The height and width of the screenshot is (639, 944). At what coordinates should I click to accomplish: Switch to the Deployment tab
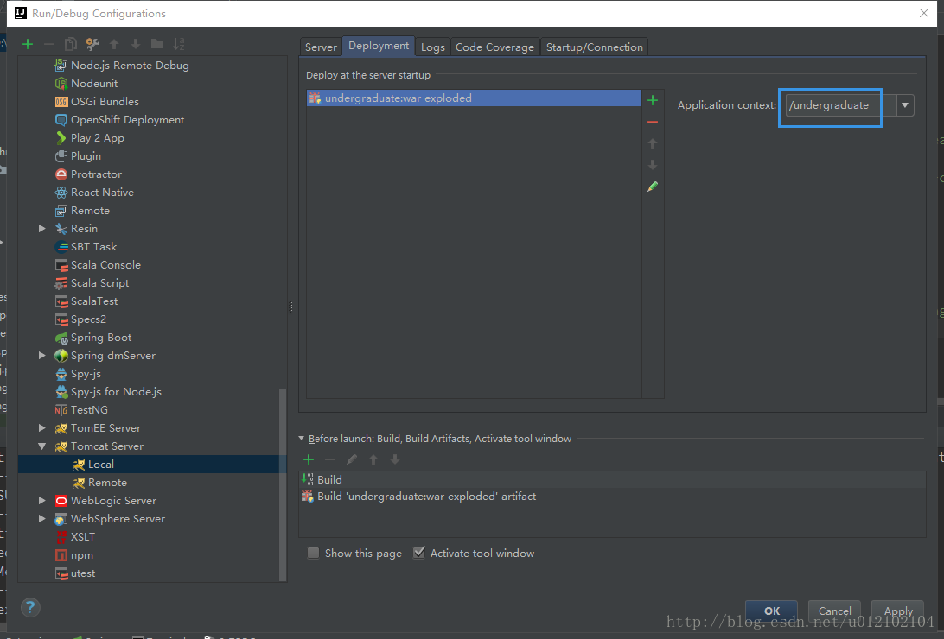click(x=379, y=46)
